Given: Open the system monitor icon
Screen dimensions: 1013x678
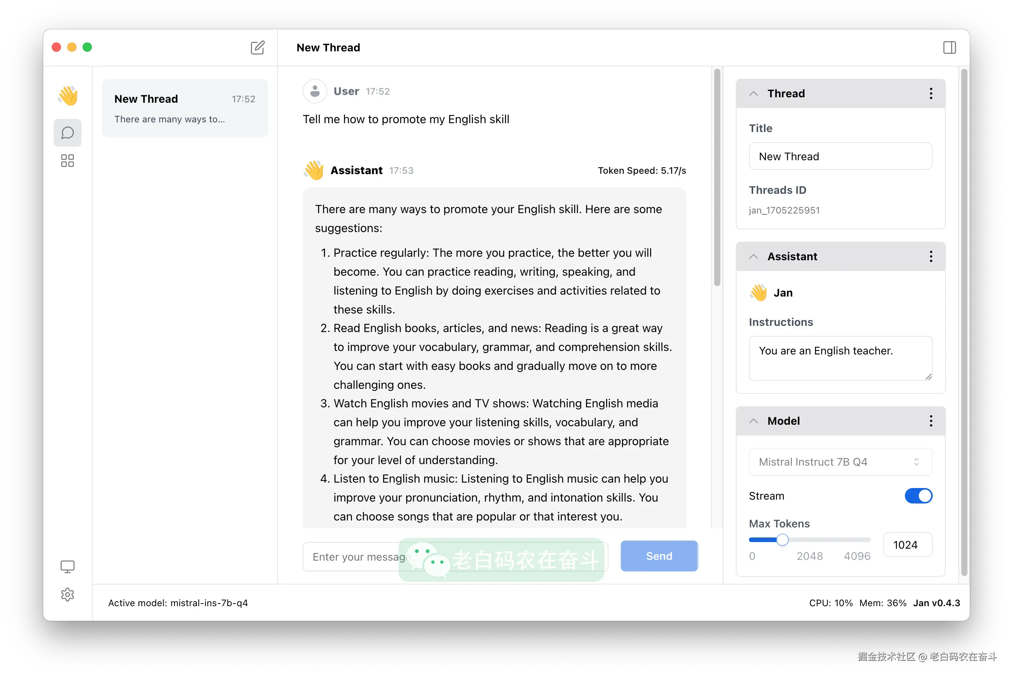Looking at the screenshot, I should click(68, 566).
